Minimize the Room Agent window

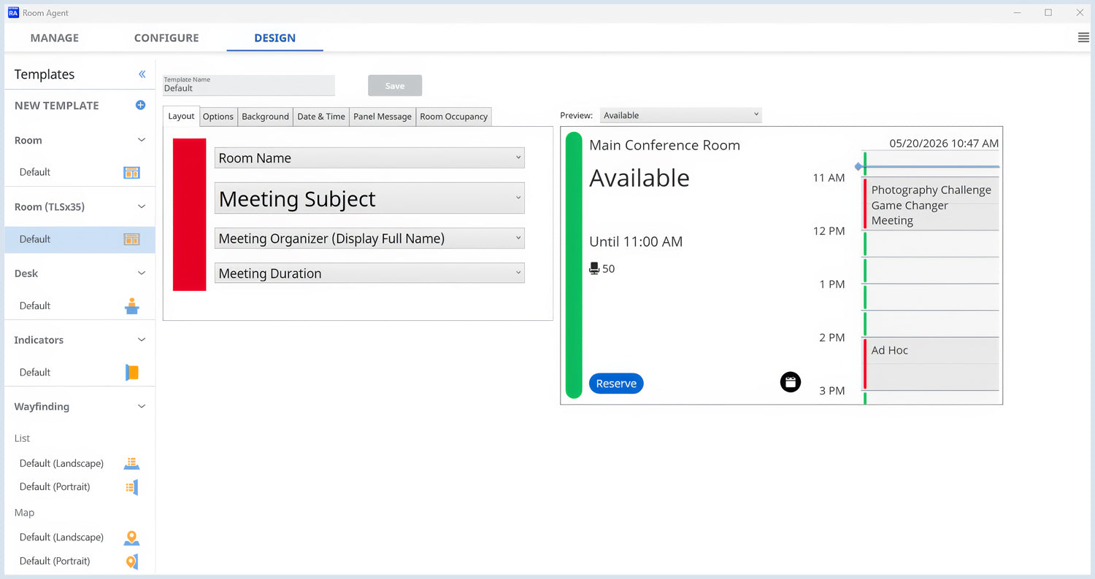1016,12
